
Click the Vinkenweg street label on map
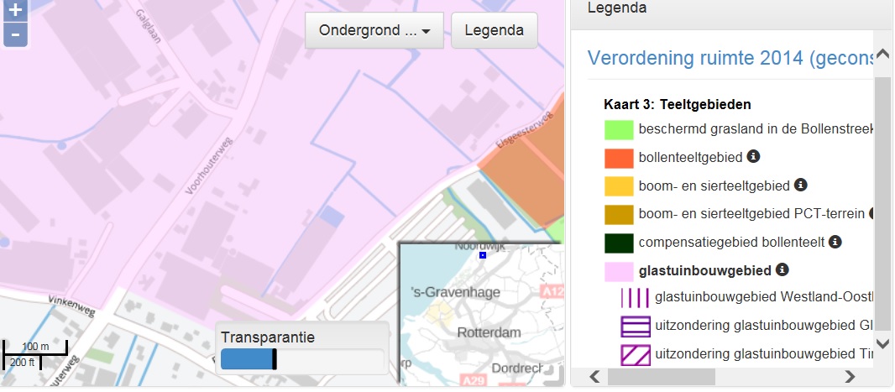[x=71, y=304]
